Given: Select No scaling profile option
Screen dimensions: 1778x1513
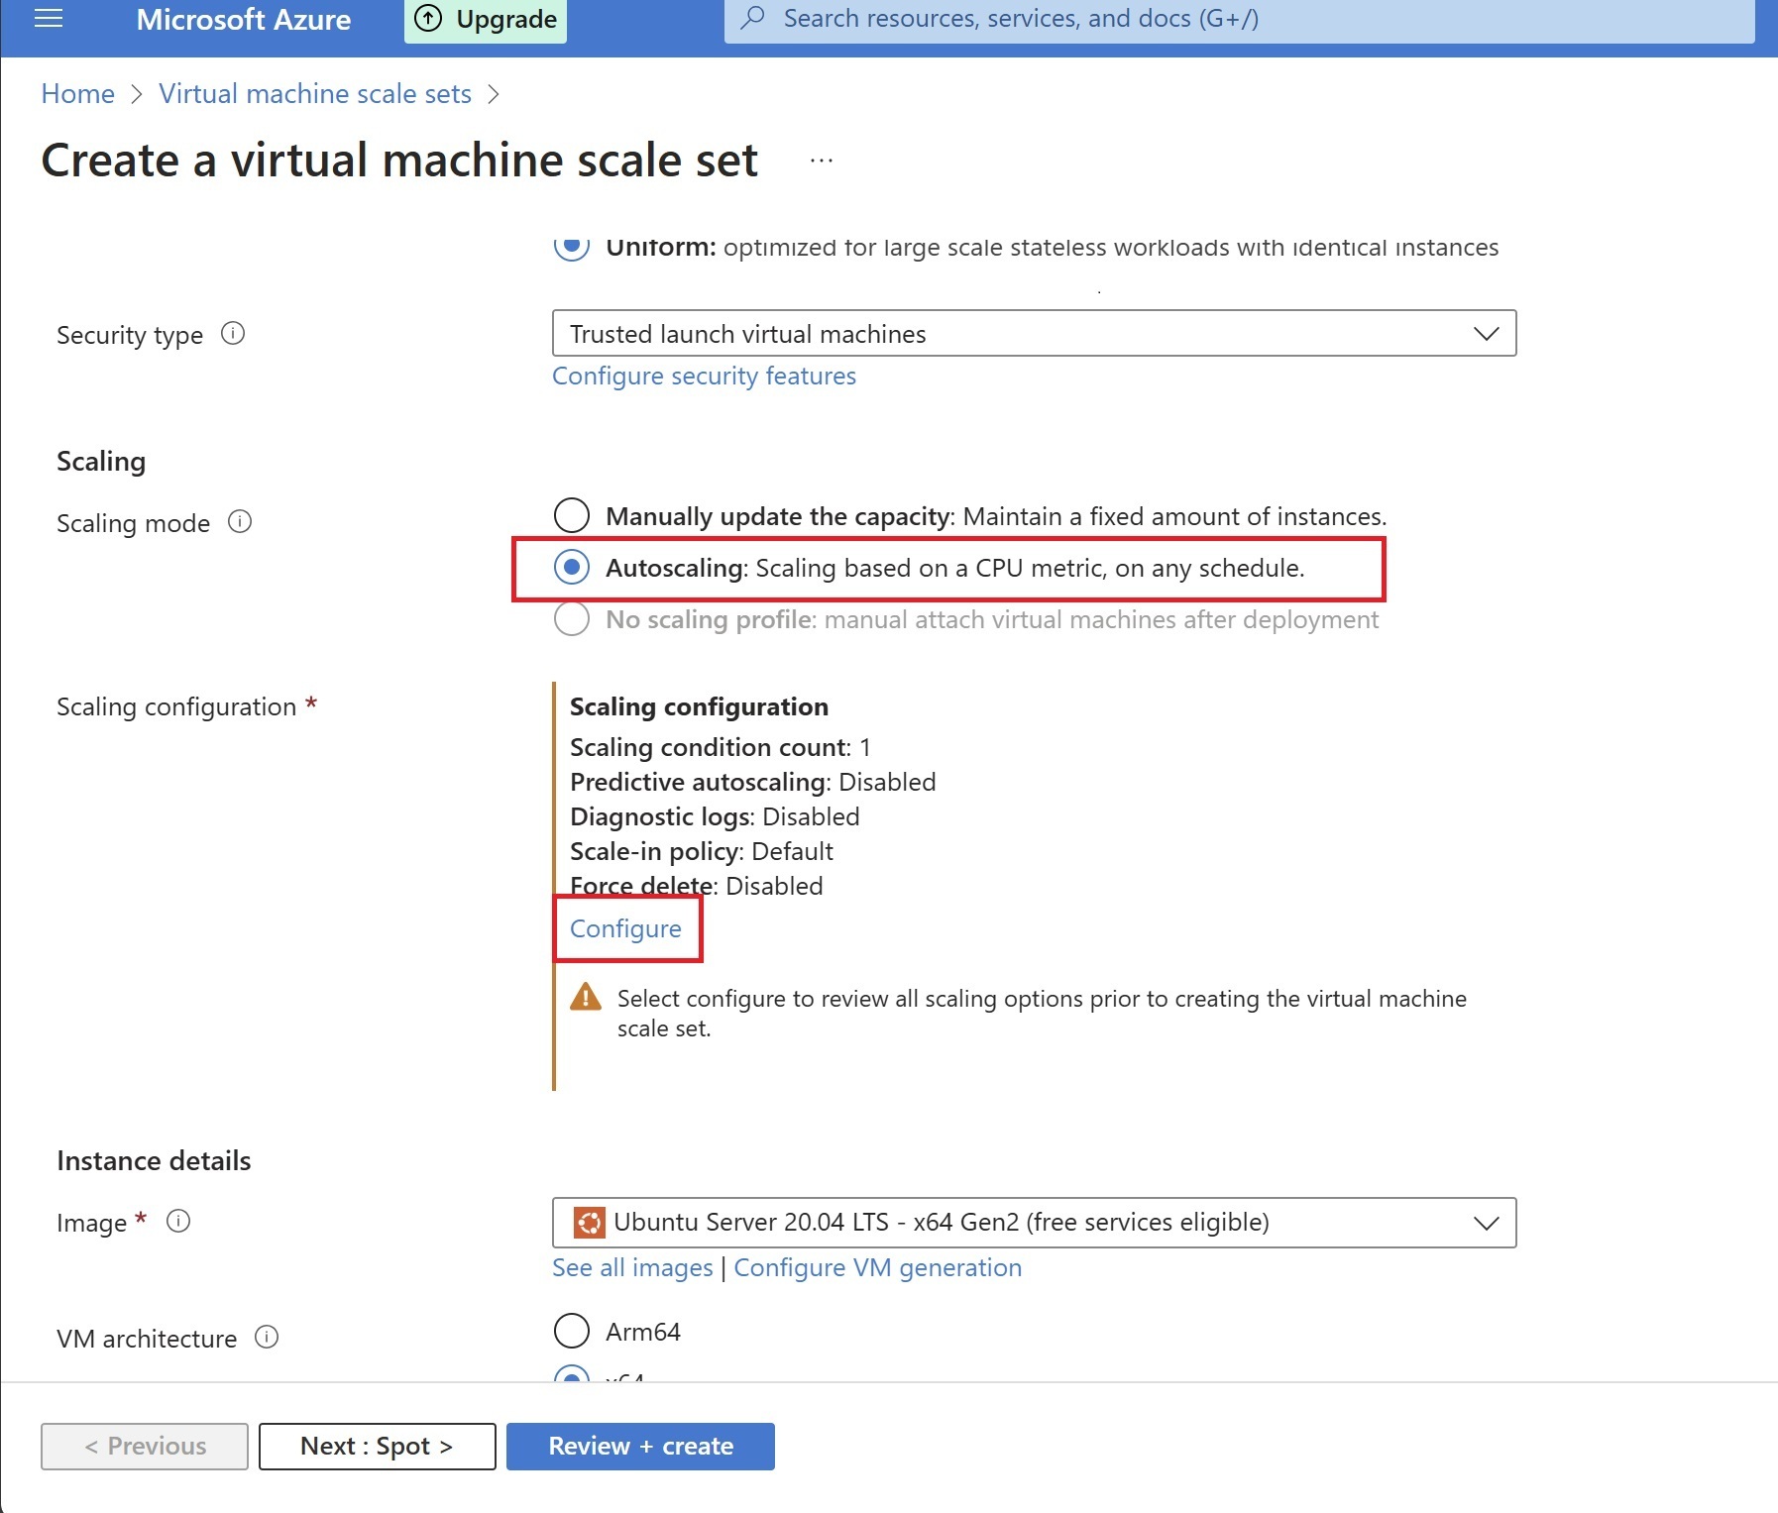Looking at the screenshot, I should click(x=572, y=618).
